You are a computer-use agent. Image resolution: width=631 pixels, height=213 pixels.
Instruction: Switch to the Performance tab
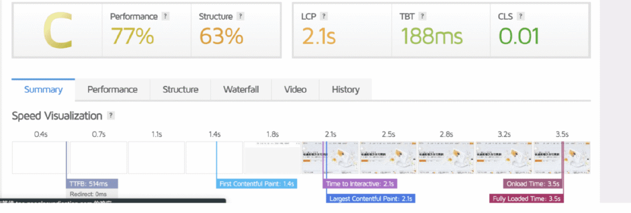(x=112, y=90)
